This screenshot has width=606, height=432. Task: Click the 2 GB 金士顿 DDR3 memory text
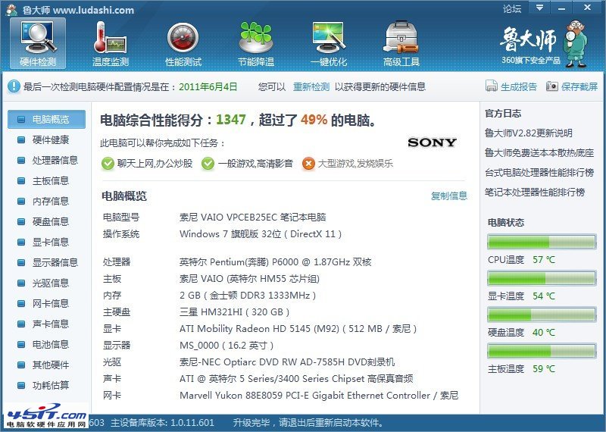(x=248, y=296)
